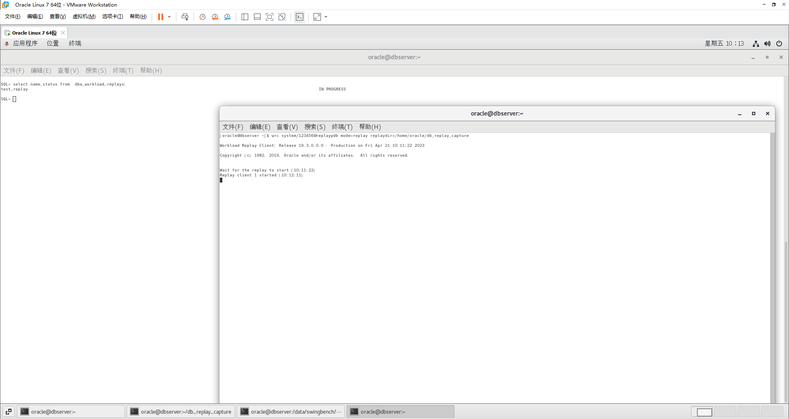Screen dimensions: 789x419
Task: Open 帮助(H) in background terminal window
Action: pyautogui.click(x=151, y=71)
